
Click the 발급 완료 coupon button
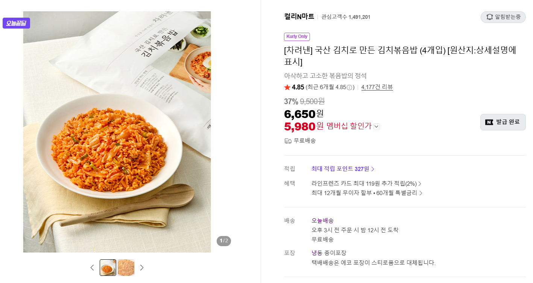[x=503, y=122]
